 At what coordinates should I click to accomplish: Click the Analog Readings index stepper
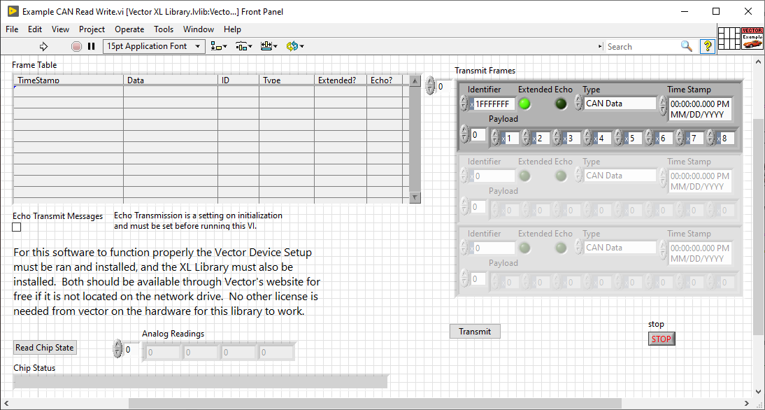[117, 349]
